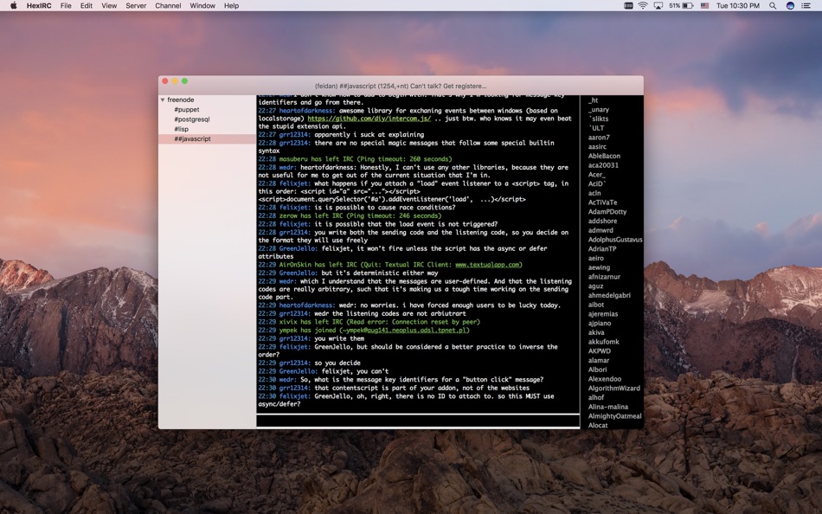
Task: Select user _unary in nick list
Action: coord(598,110)
